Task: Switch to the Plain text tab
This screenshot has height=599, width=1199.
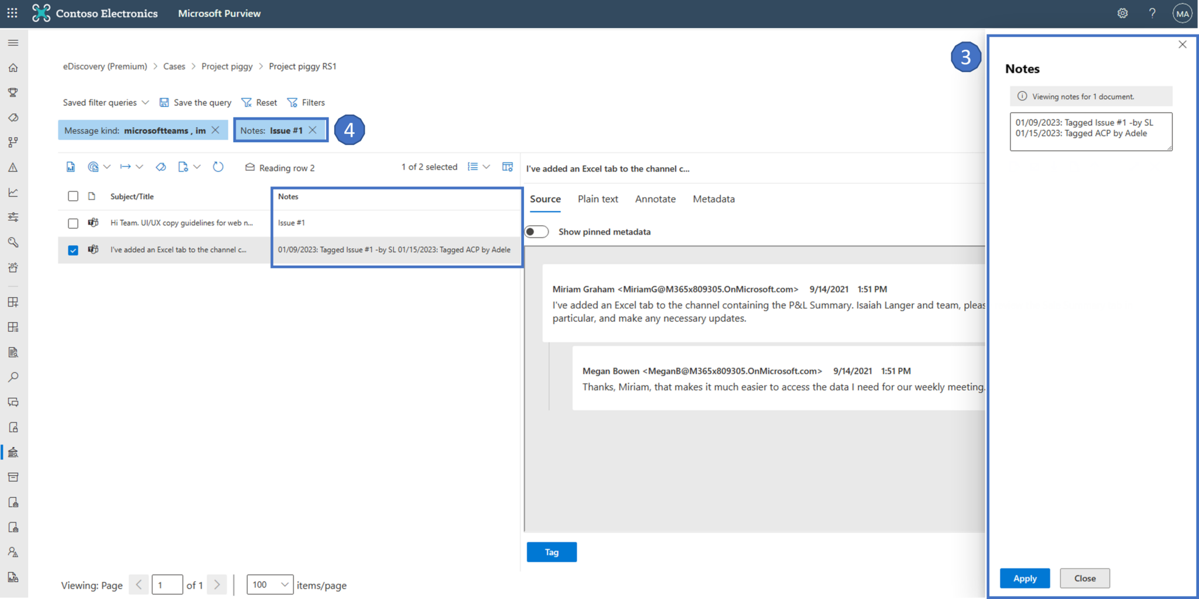Action: click(x=598, y=199)
